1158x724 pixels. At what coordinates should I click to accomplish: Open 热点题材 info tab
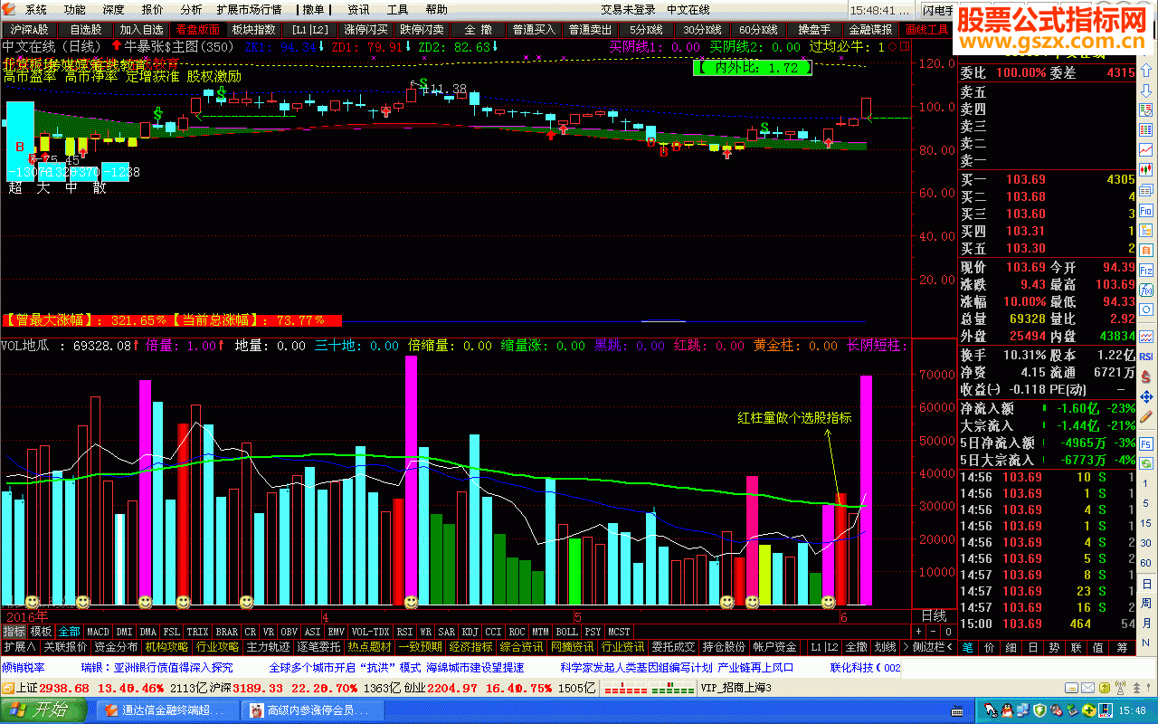(369, 647)
